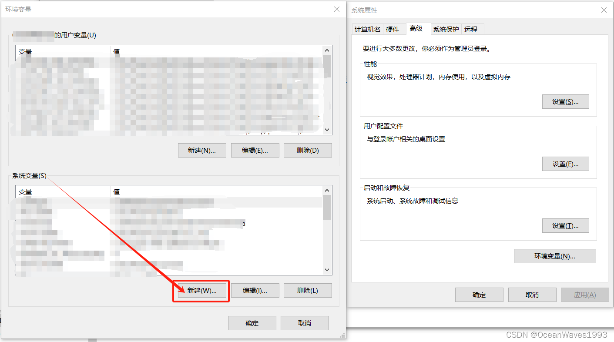Image resolution: width=614 pixels, height=342 pixels.
Task: Click system variables 变量 column header
Action: (x=63, y=191)
